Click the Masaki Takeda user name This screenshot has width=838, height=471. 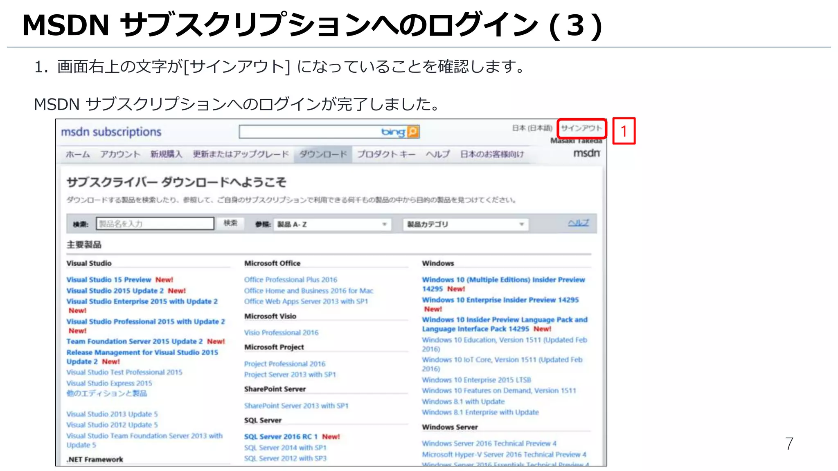[576, 141]
